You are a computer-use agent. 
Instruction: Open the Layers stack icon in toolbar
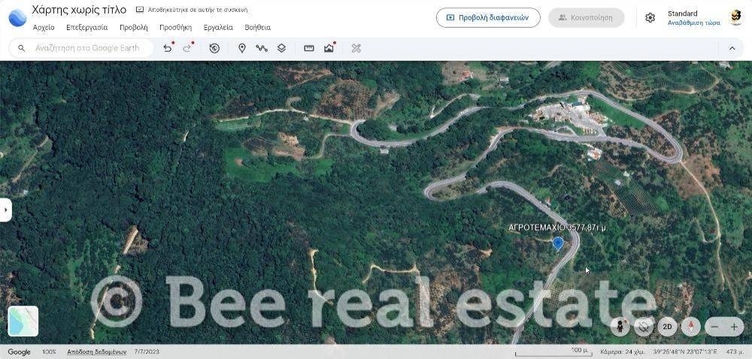(x=281, y=48)
